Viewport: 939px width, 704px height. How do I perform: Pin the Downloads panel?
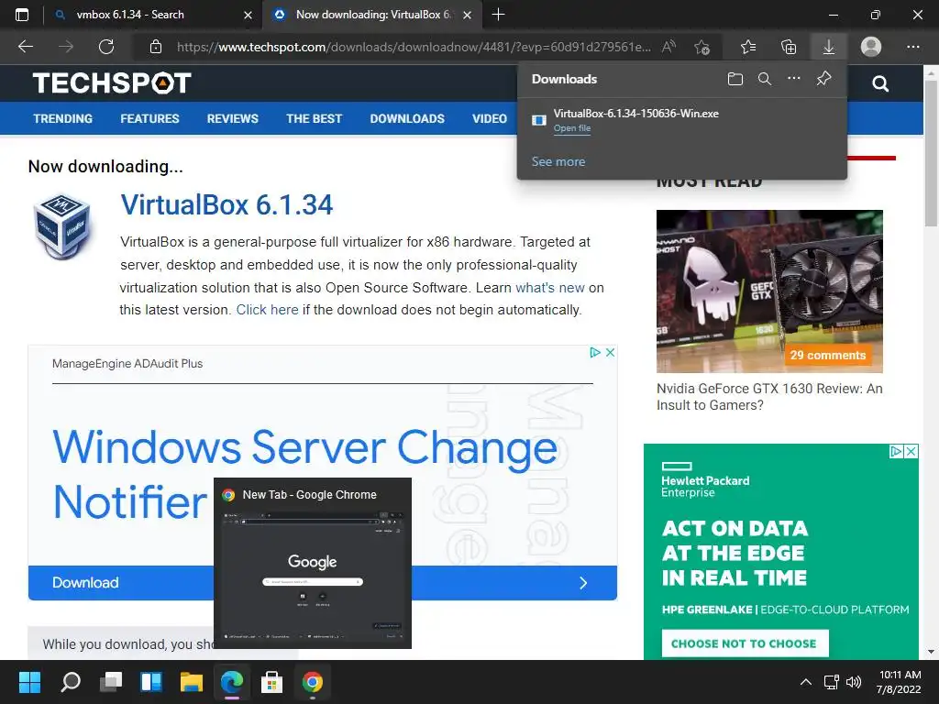824,79
